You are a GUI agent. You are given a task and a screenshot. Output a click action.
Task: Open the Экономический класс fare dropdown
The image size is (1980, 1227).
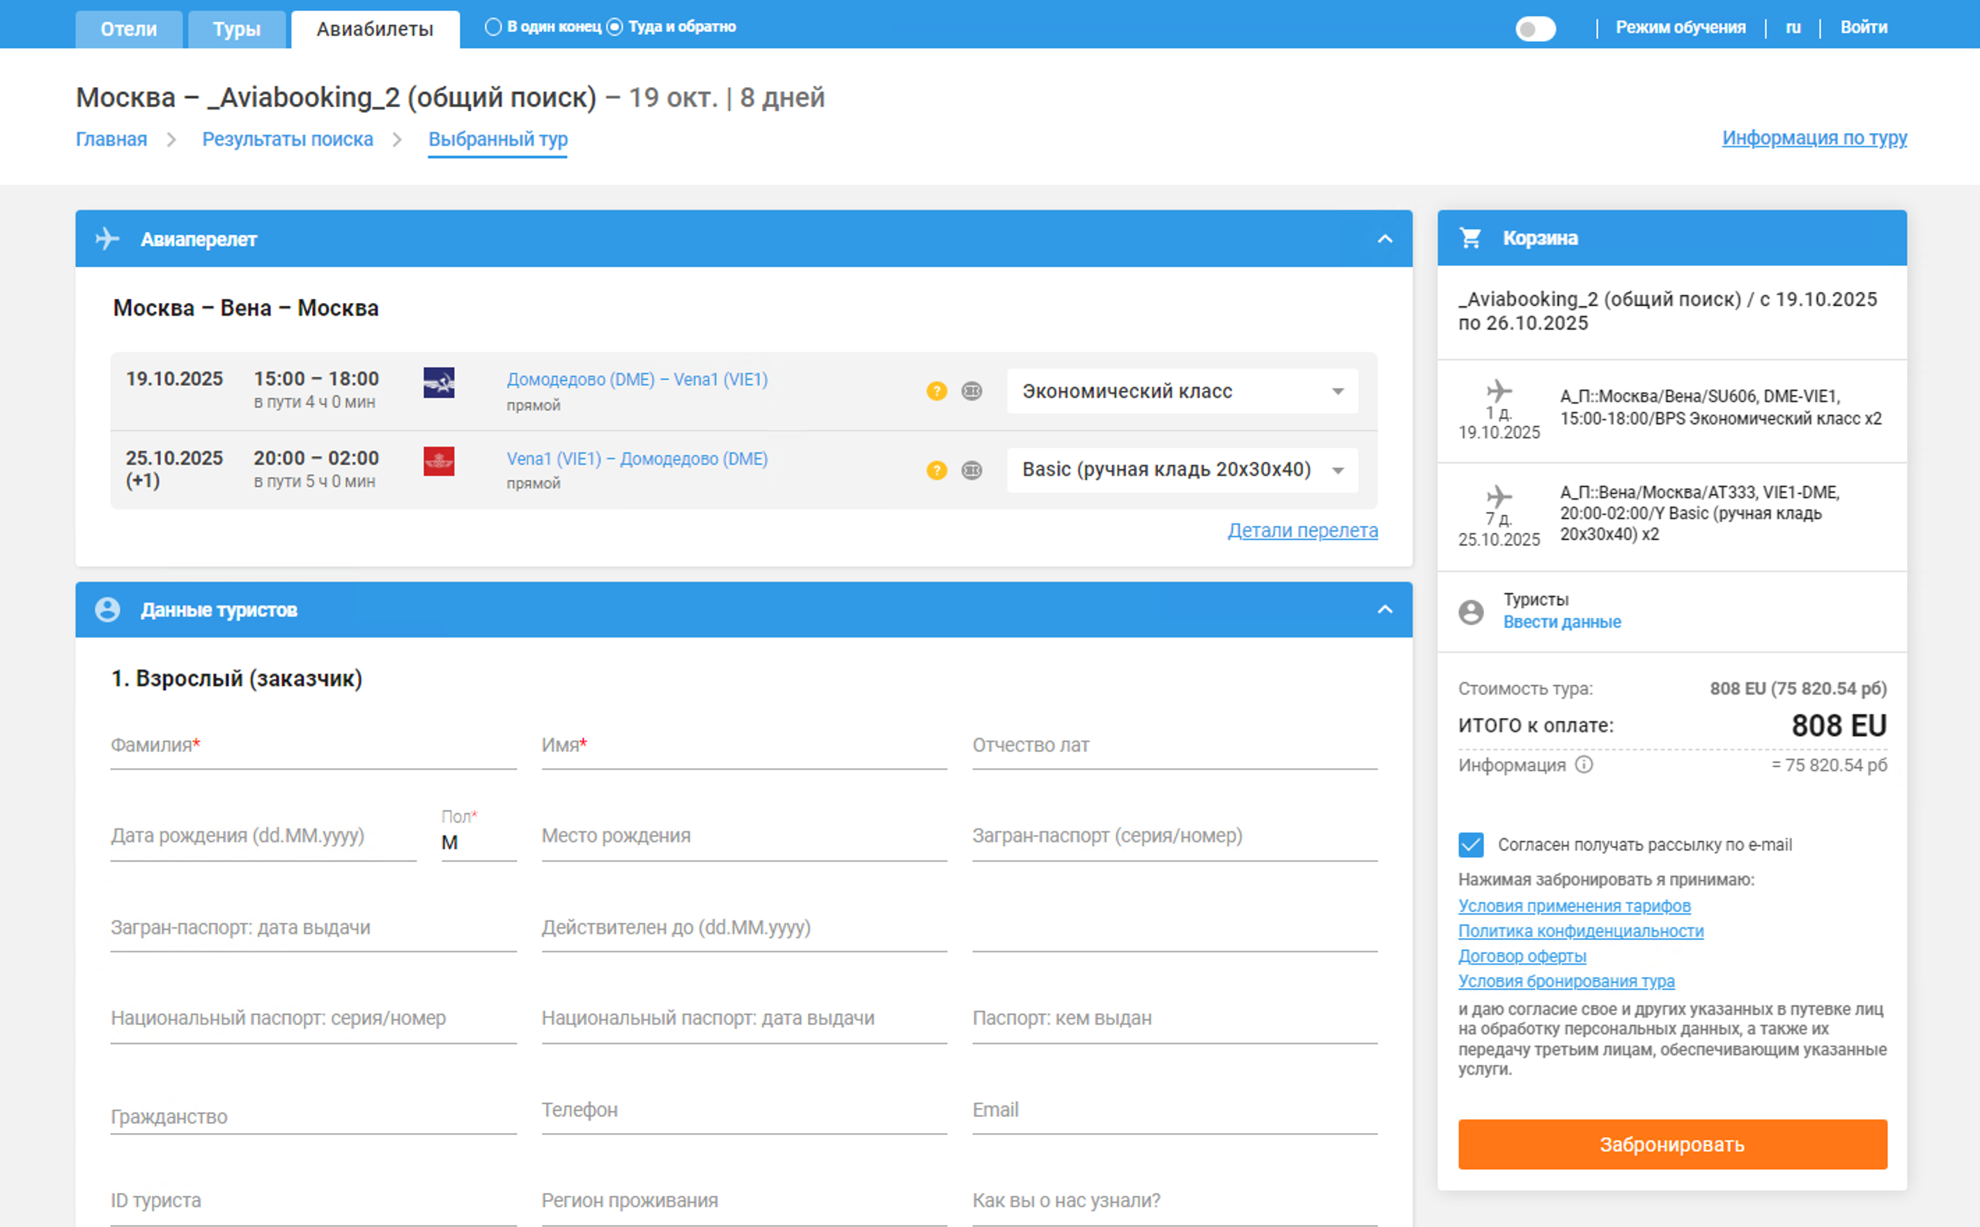click(x=1182, y=391)
